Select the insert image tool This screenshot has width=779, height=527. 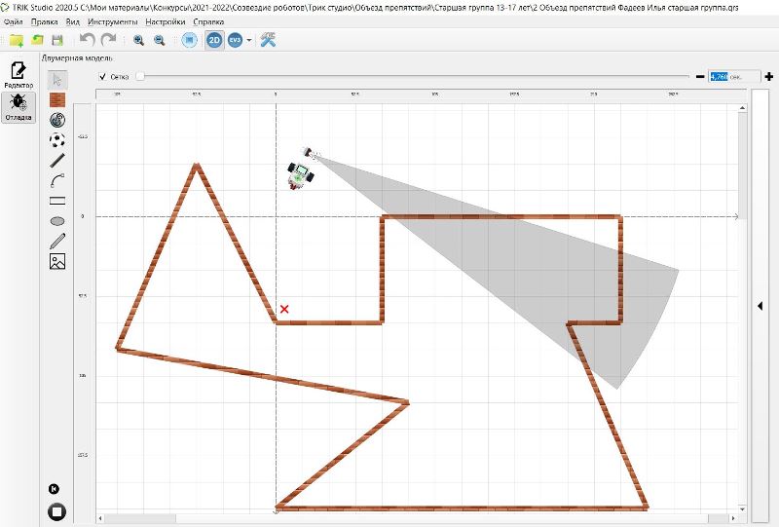57,261
